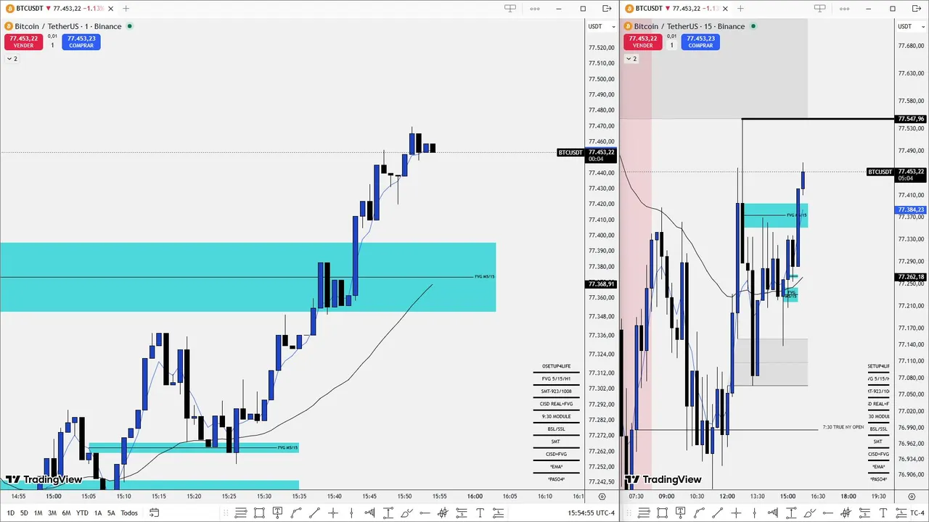
Task: Open go-to-date calendar in left chart
Action: [x=154, y=513]
